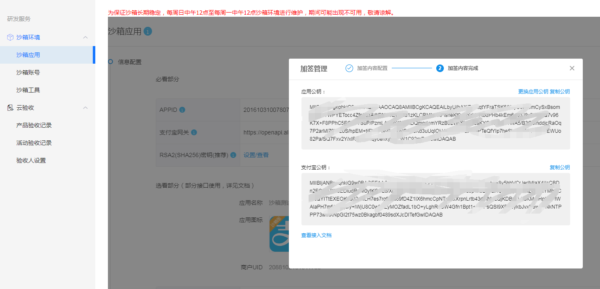Screen dimensions: 600x289
Task: Click the sandbox app icon thumbnail
Action: [x=279, y=234]
